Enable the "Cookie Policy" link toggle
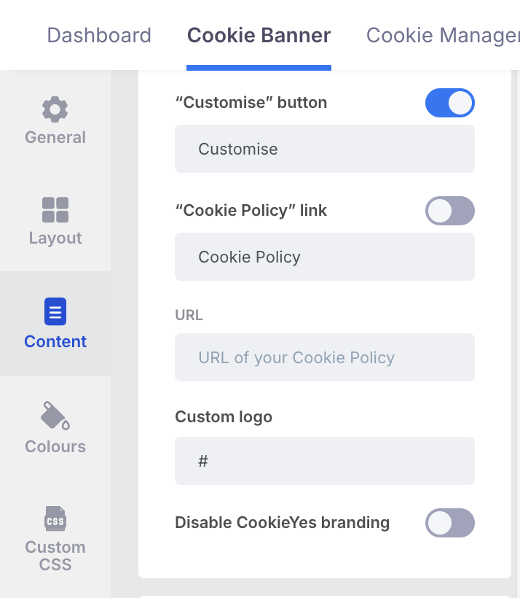520x598 pixels. click(450, 211)
